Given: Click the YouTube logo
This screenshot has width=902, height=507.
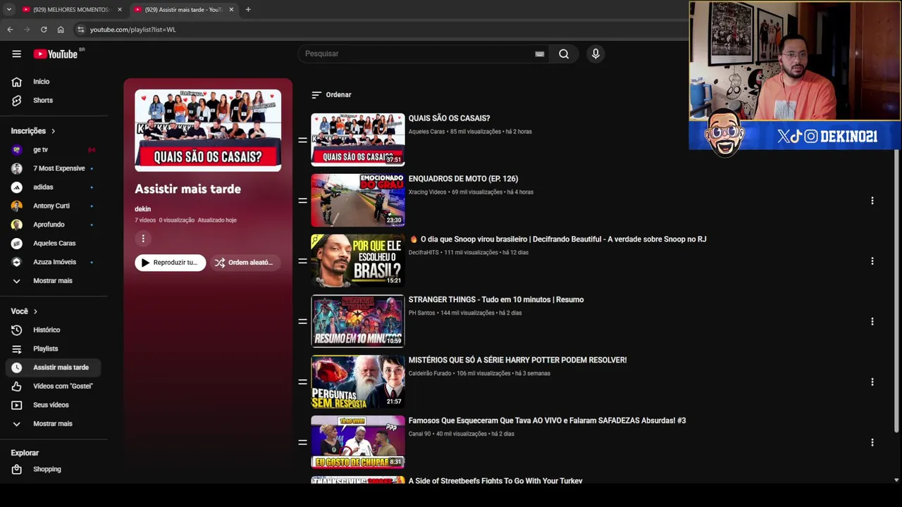Looking at the screenshot, I should [x=56, y=54].
